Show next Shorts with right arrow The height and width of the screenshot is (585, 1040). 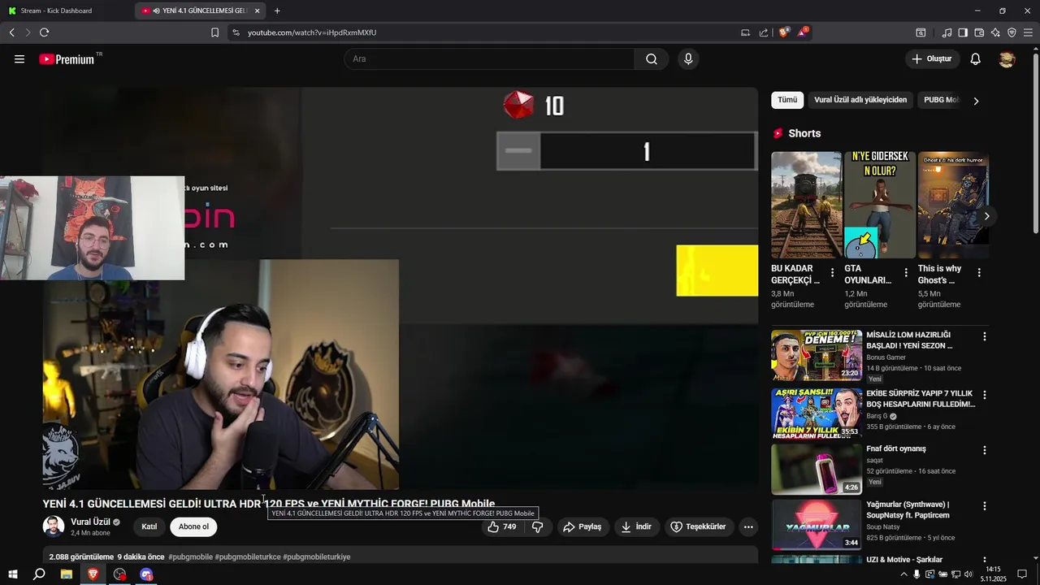click(986, 216)
